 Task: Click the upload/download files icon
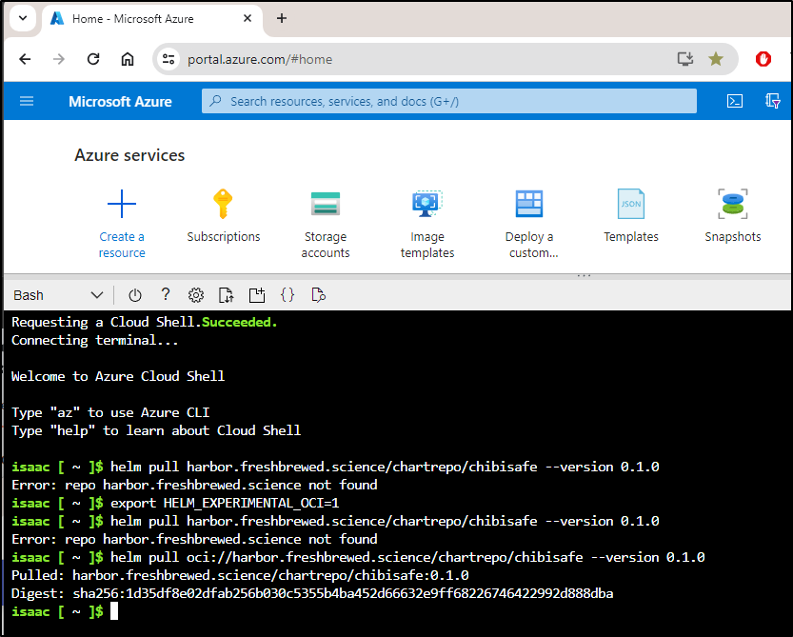(x=226, y=295)
